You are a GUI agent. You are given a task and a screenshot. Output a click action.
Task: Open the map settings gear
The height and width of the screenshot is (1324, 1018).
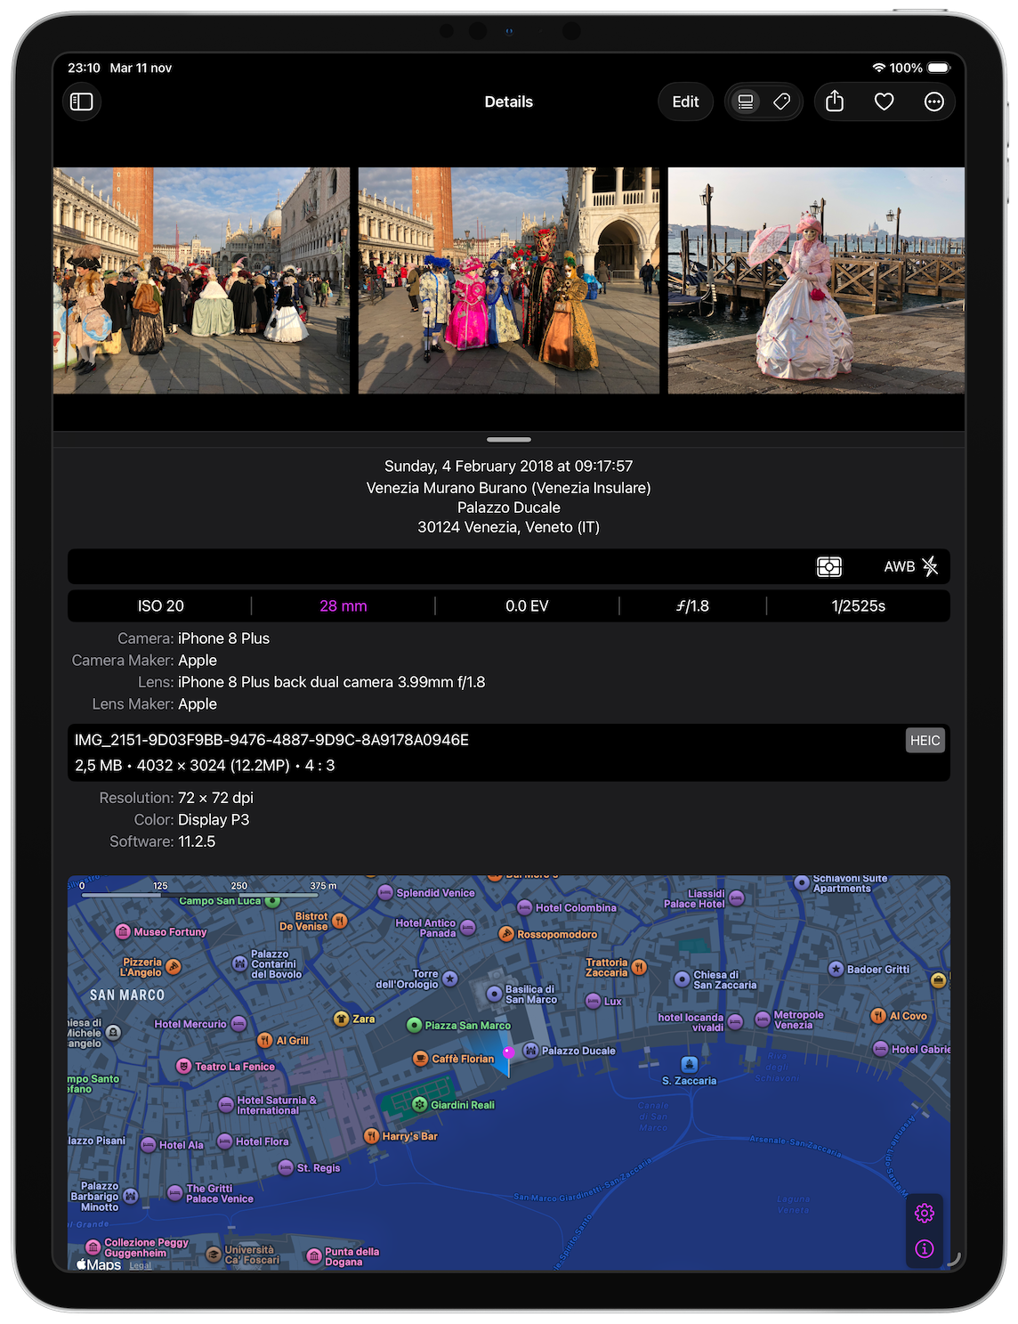coord(924,1213)
